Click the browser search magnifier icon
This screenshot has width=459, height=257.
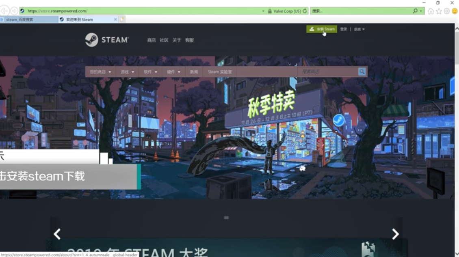tap(415, 11)
